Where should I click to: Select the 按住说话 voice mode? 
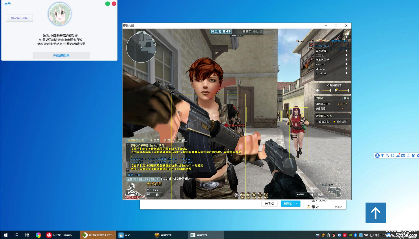334,122
